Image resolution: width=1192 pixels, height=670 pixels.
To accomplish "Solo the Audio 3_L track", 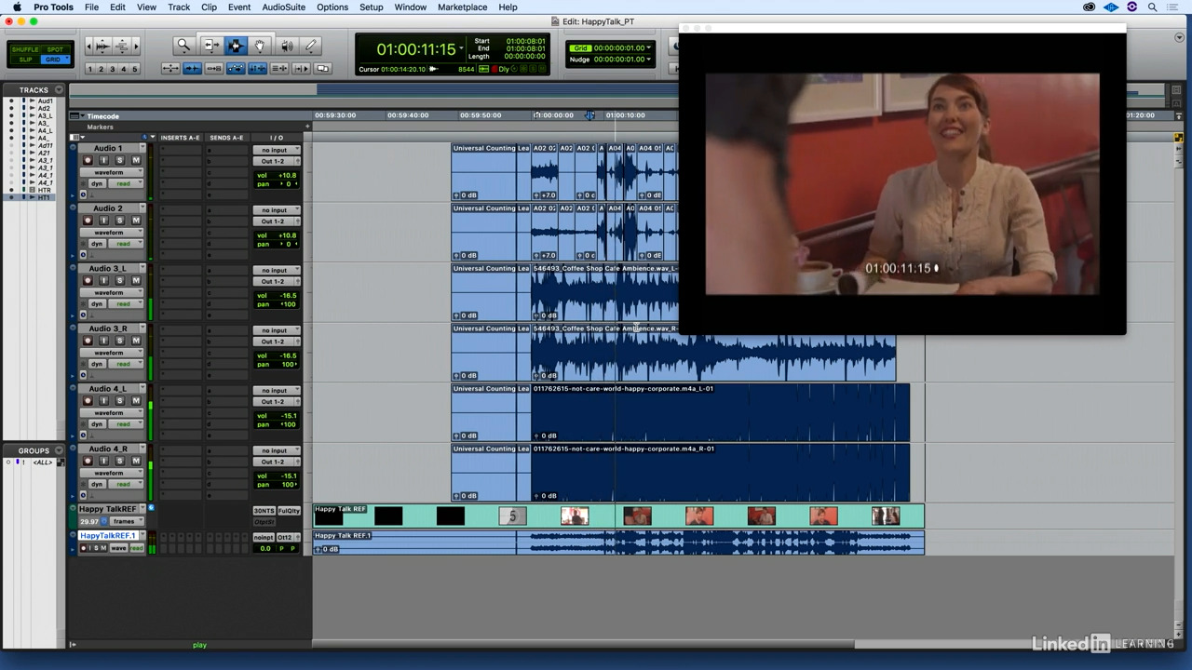I will [x=119, y=280].
